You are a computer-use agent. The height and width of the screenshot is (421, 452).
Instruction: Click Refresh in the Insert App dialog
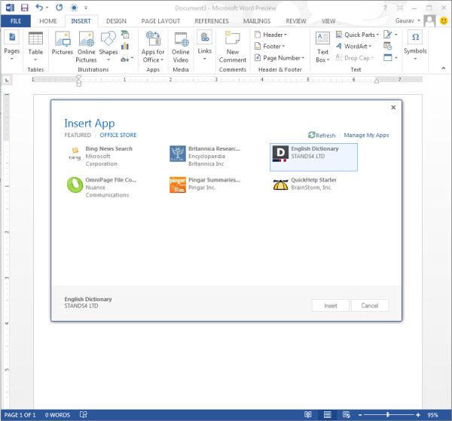(x=322, y=135)
